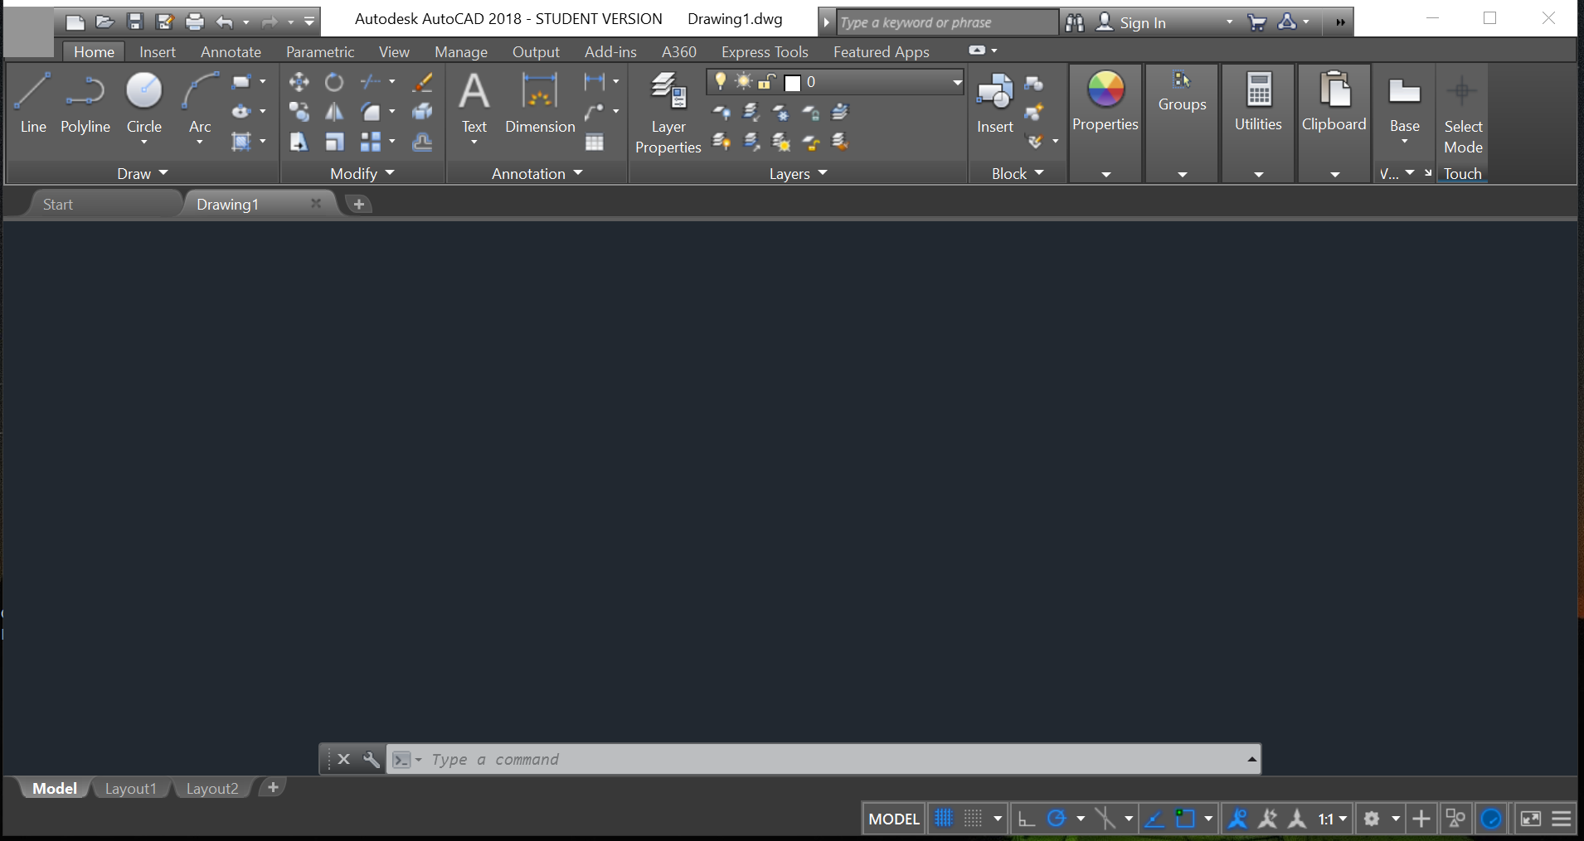The image size is (1584, 841).
Task: Toggle ortho mode in status bar
Action: point(1026,819)
